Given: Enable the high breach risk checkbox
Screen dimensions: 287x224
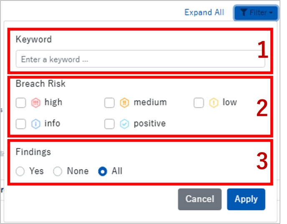Looking at the screenshot, I should (x=21, y=103).
